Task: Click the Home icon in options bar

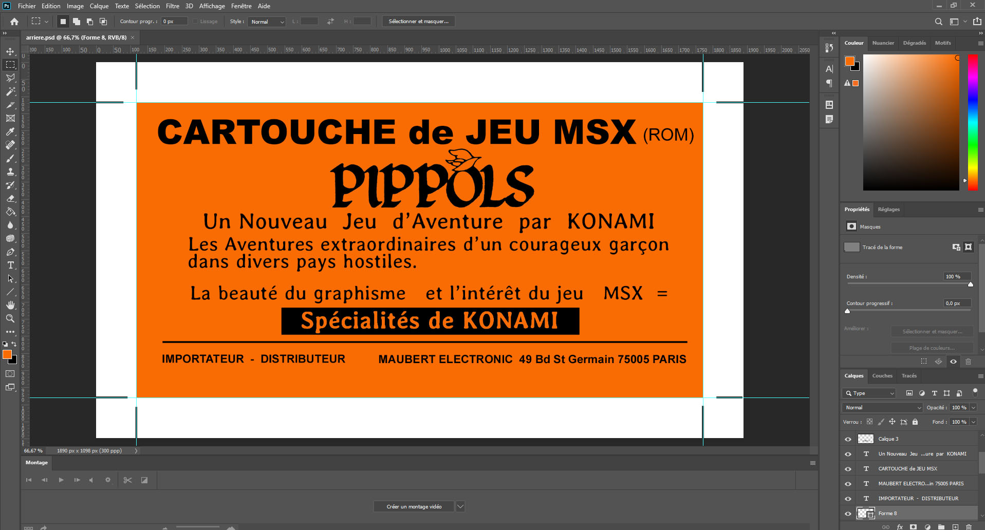Action: pyautogui.click(x=14, y=22)
